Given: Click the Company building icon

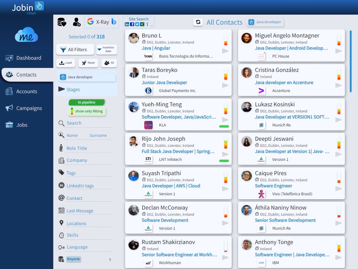Looking at the screenshot, I should 61,161.
